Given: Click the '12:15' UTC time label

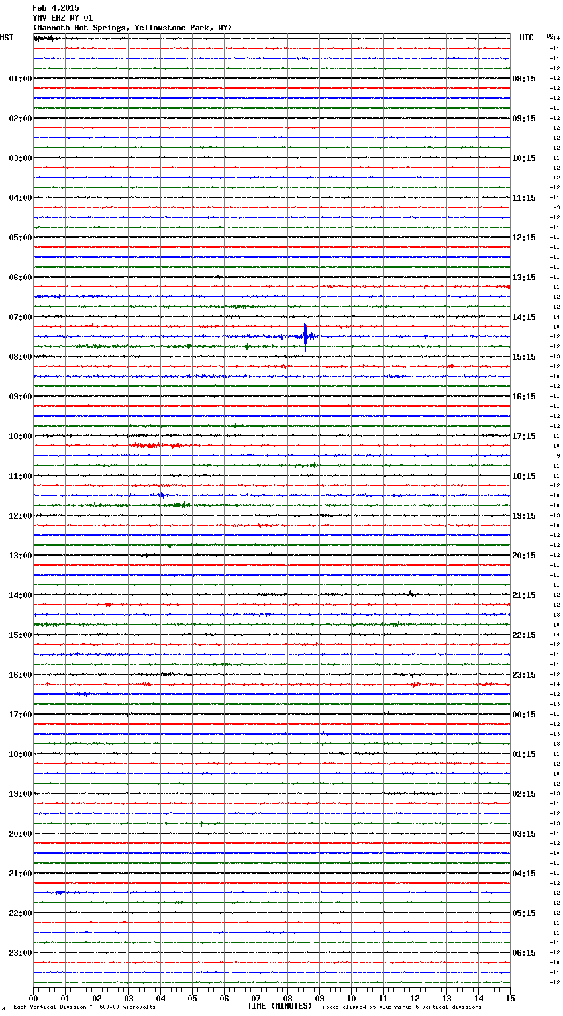Looking at the screenshot, I should click(524, 238).
